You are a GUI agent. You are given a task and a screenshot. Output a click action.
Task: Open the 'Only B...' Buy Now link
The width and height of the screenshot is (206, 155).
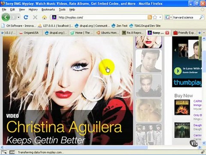[197, 115]
